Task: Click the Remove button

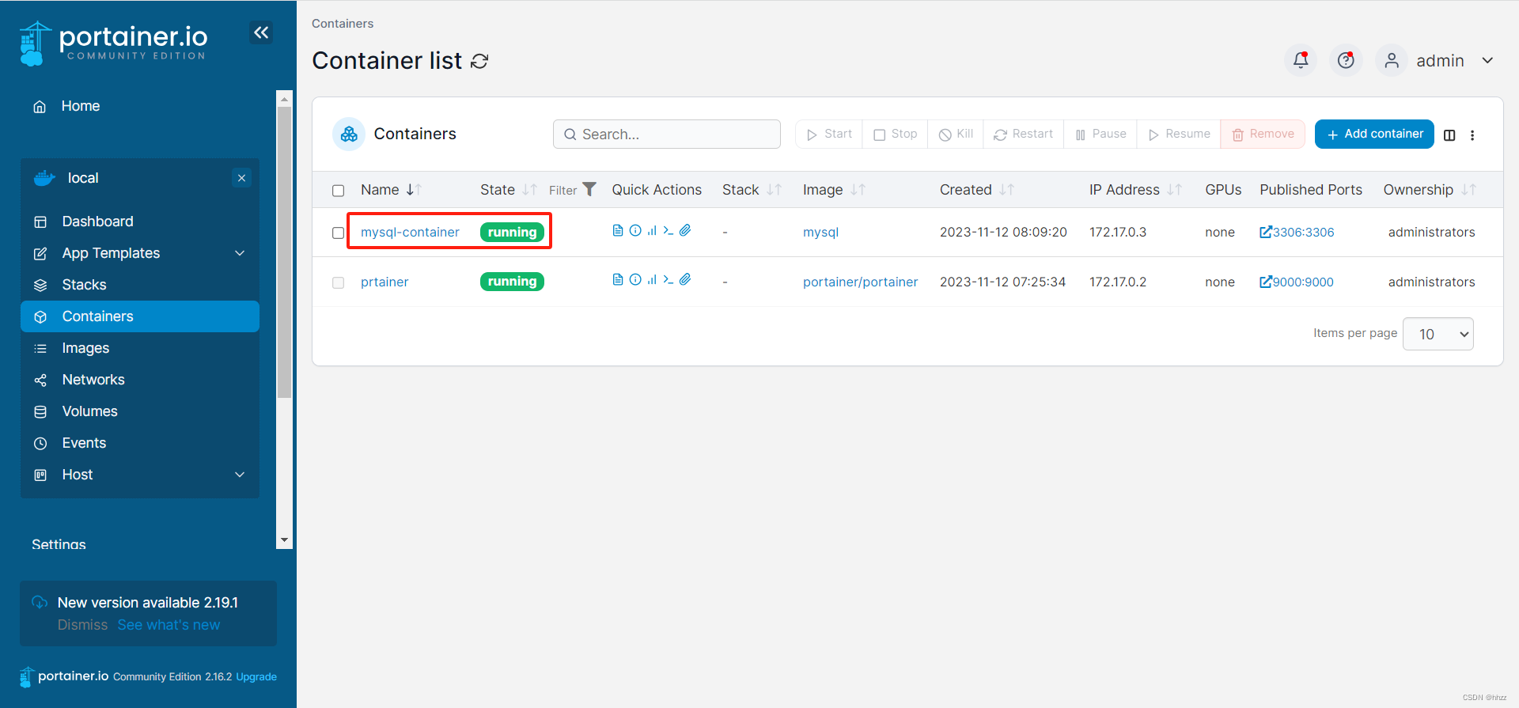Action: click(1263, 134)
